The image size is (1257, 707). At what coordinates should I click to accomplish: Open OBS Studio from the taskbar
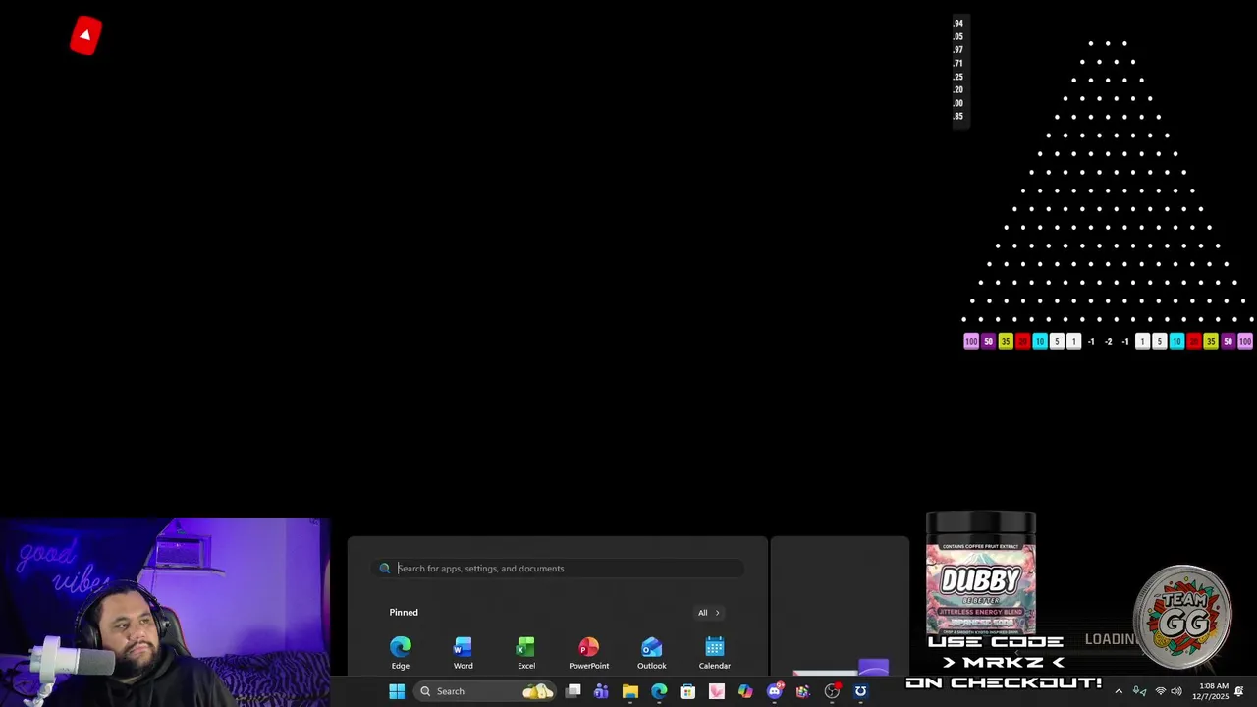832,691
